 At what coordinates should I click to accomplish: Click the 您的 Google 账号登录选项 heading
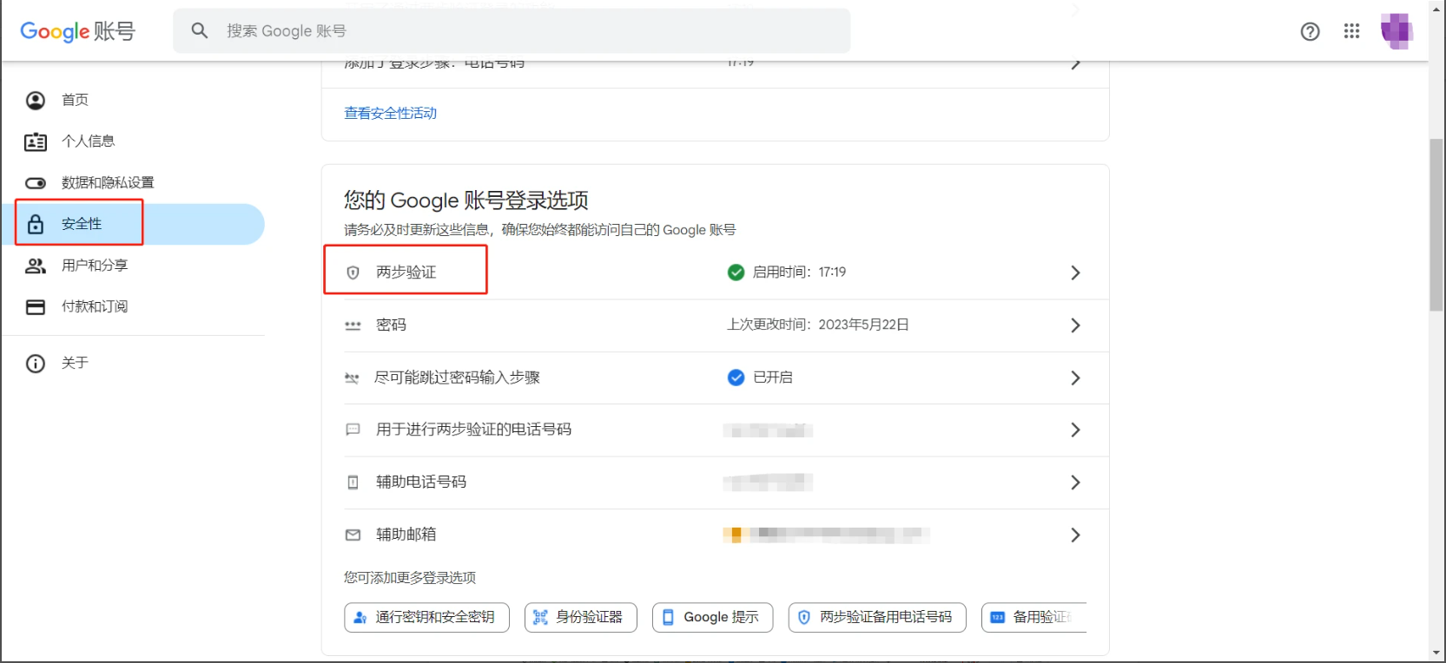(466, 200)
